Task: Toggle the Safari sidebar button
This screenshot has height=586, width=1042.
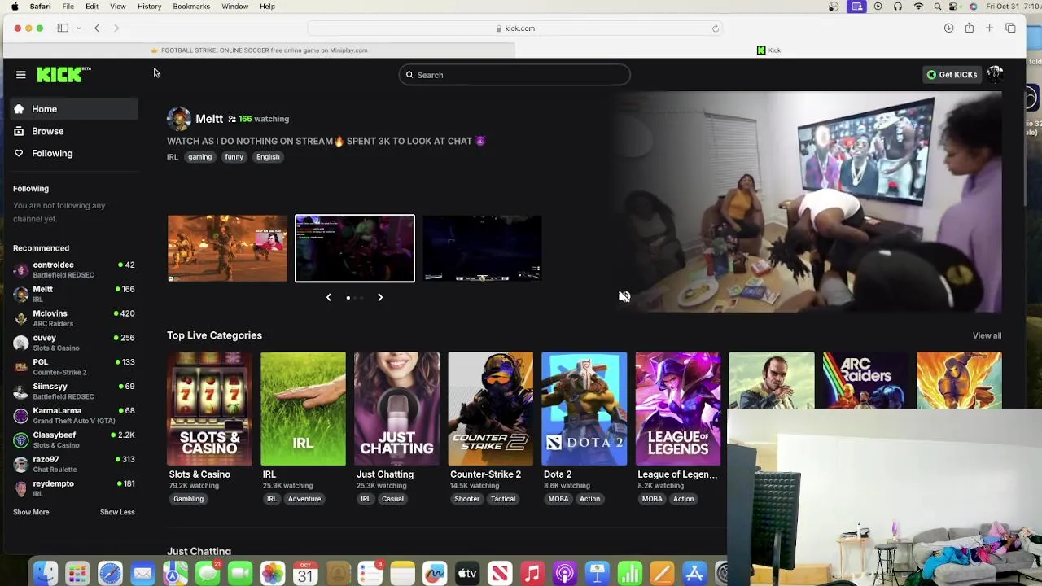Action: [x=63, y=28]
